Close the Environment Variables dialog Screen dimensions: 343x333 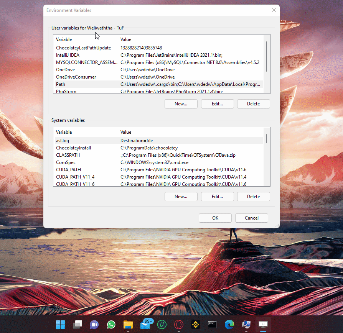click(x=274, y=10)
